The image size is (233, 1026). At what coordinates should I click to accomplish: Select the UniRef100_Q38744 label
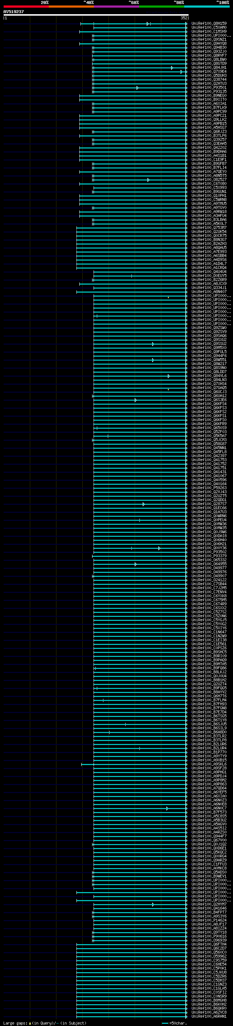coord(209,80)
